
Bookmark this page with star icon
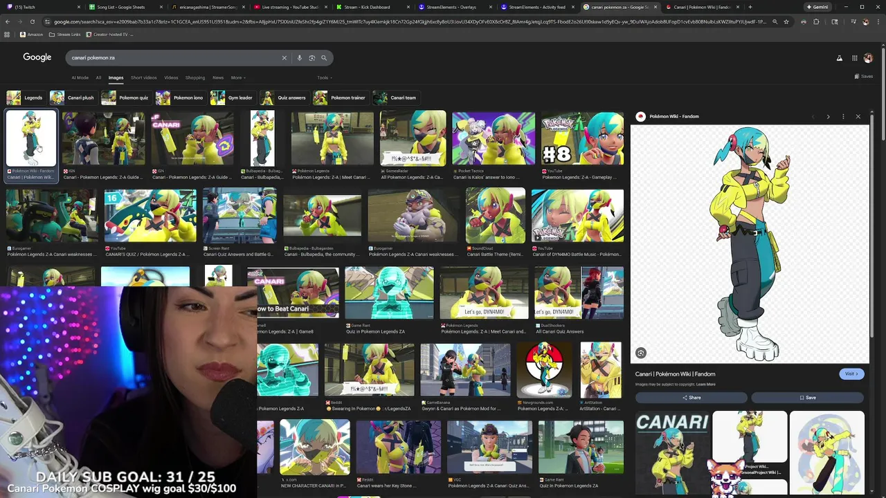pyautogui.click(x=786, y=21)
